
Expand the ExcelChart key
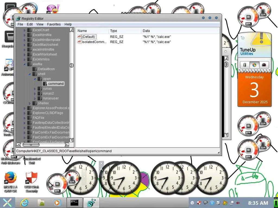25,30
